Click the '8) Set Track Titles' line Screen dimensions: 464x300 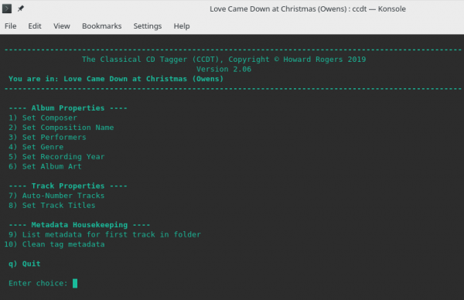[x=52, y=206]
